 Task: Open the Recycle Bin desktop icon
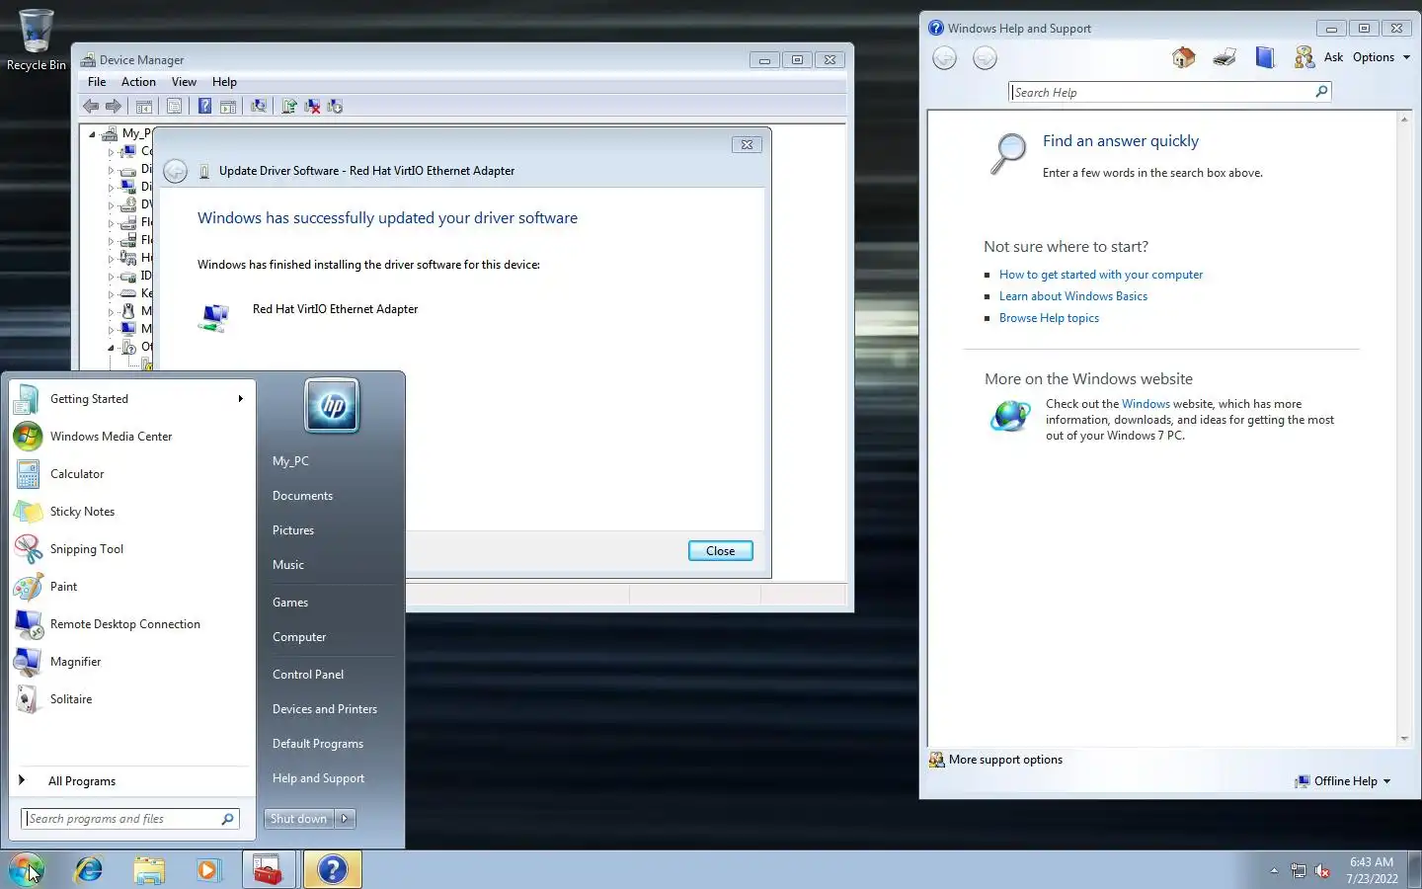(x=36, y=40)
